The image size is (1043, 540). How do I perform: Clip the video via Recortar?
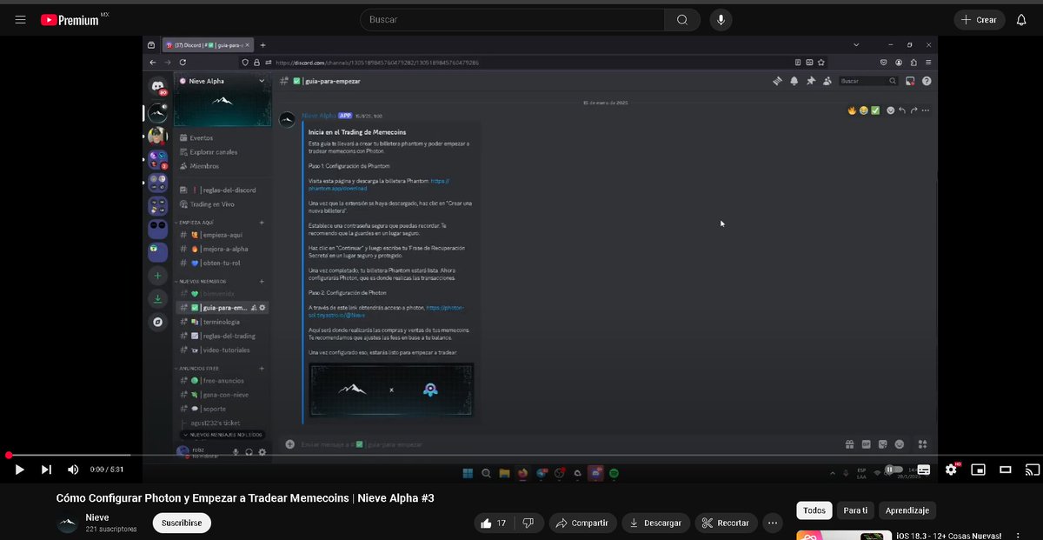(726, 523)
